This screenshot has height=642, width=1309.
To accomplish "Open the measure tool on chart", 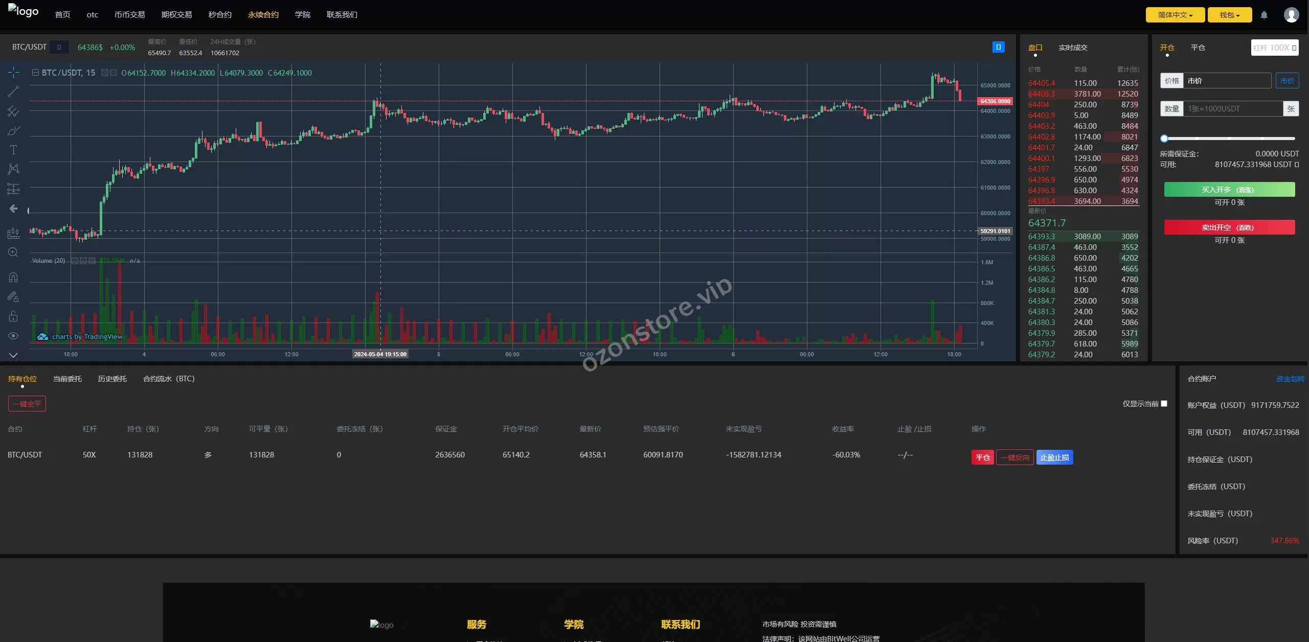I will click(x=13, y=233).
